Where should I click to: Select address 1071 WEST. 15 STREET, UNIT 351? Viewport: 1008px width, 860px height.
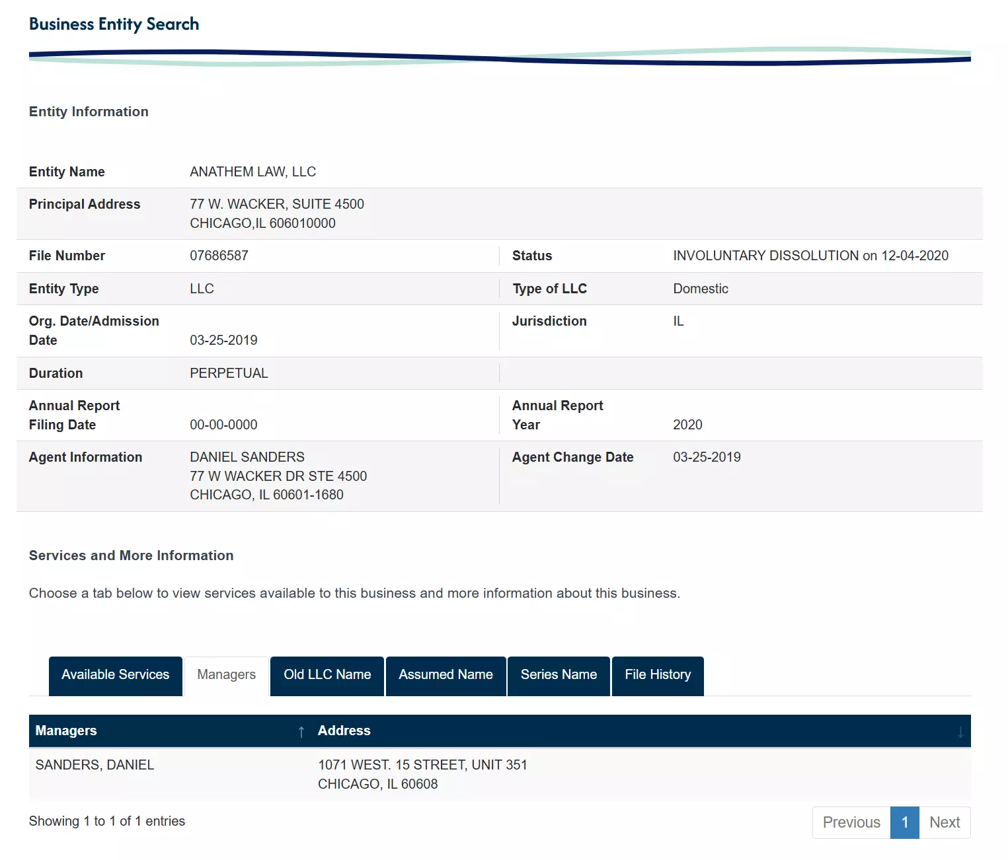point(422,765)
